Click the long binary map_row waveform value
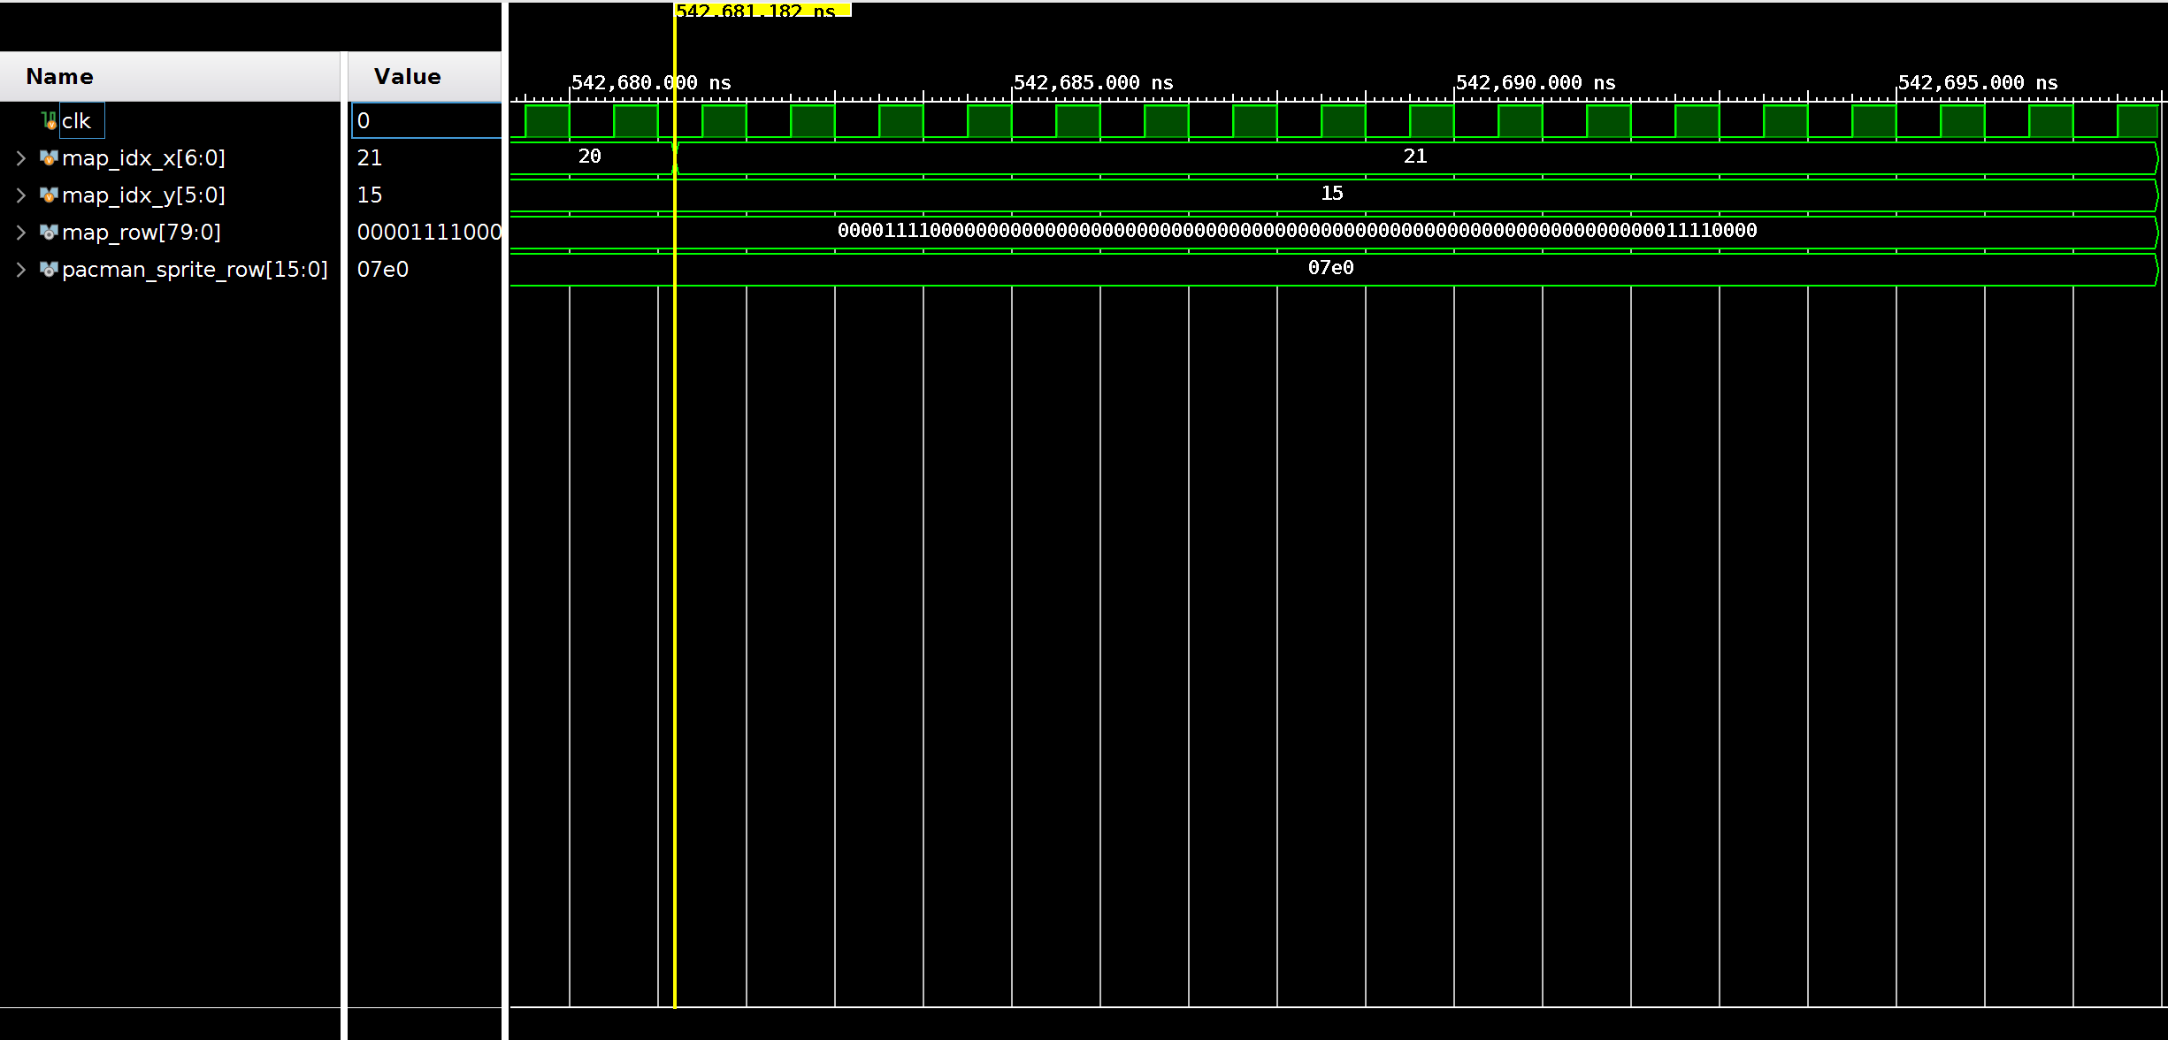This screenshot has height=1040, width=2168. (1297, 231)
